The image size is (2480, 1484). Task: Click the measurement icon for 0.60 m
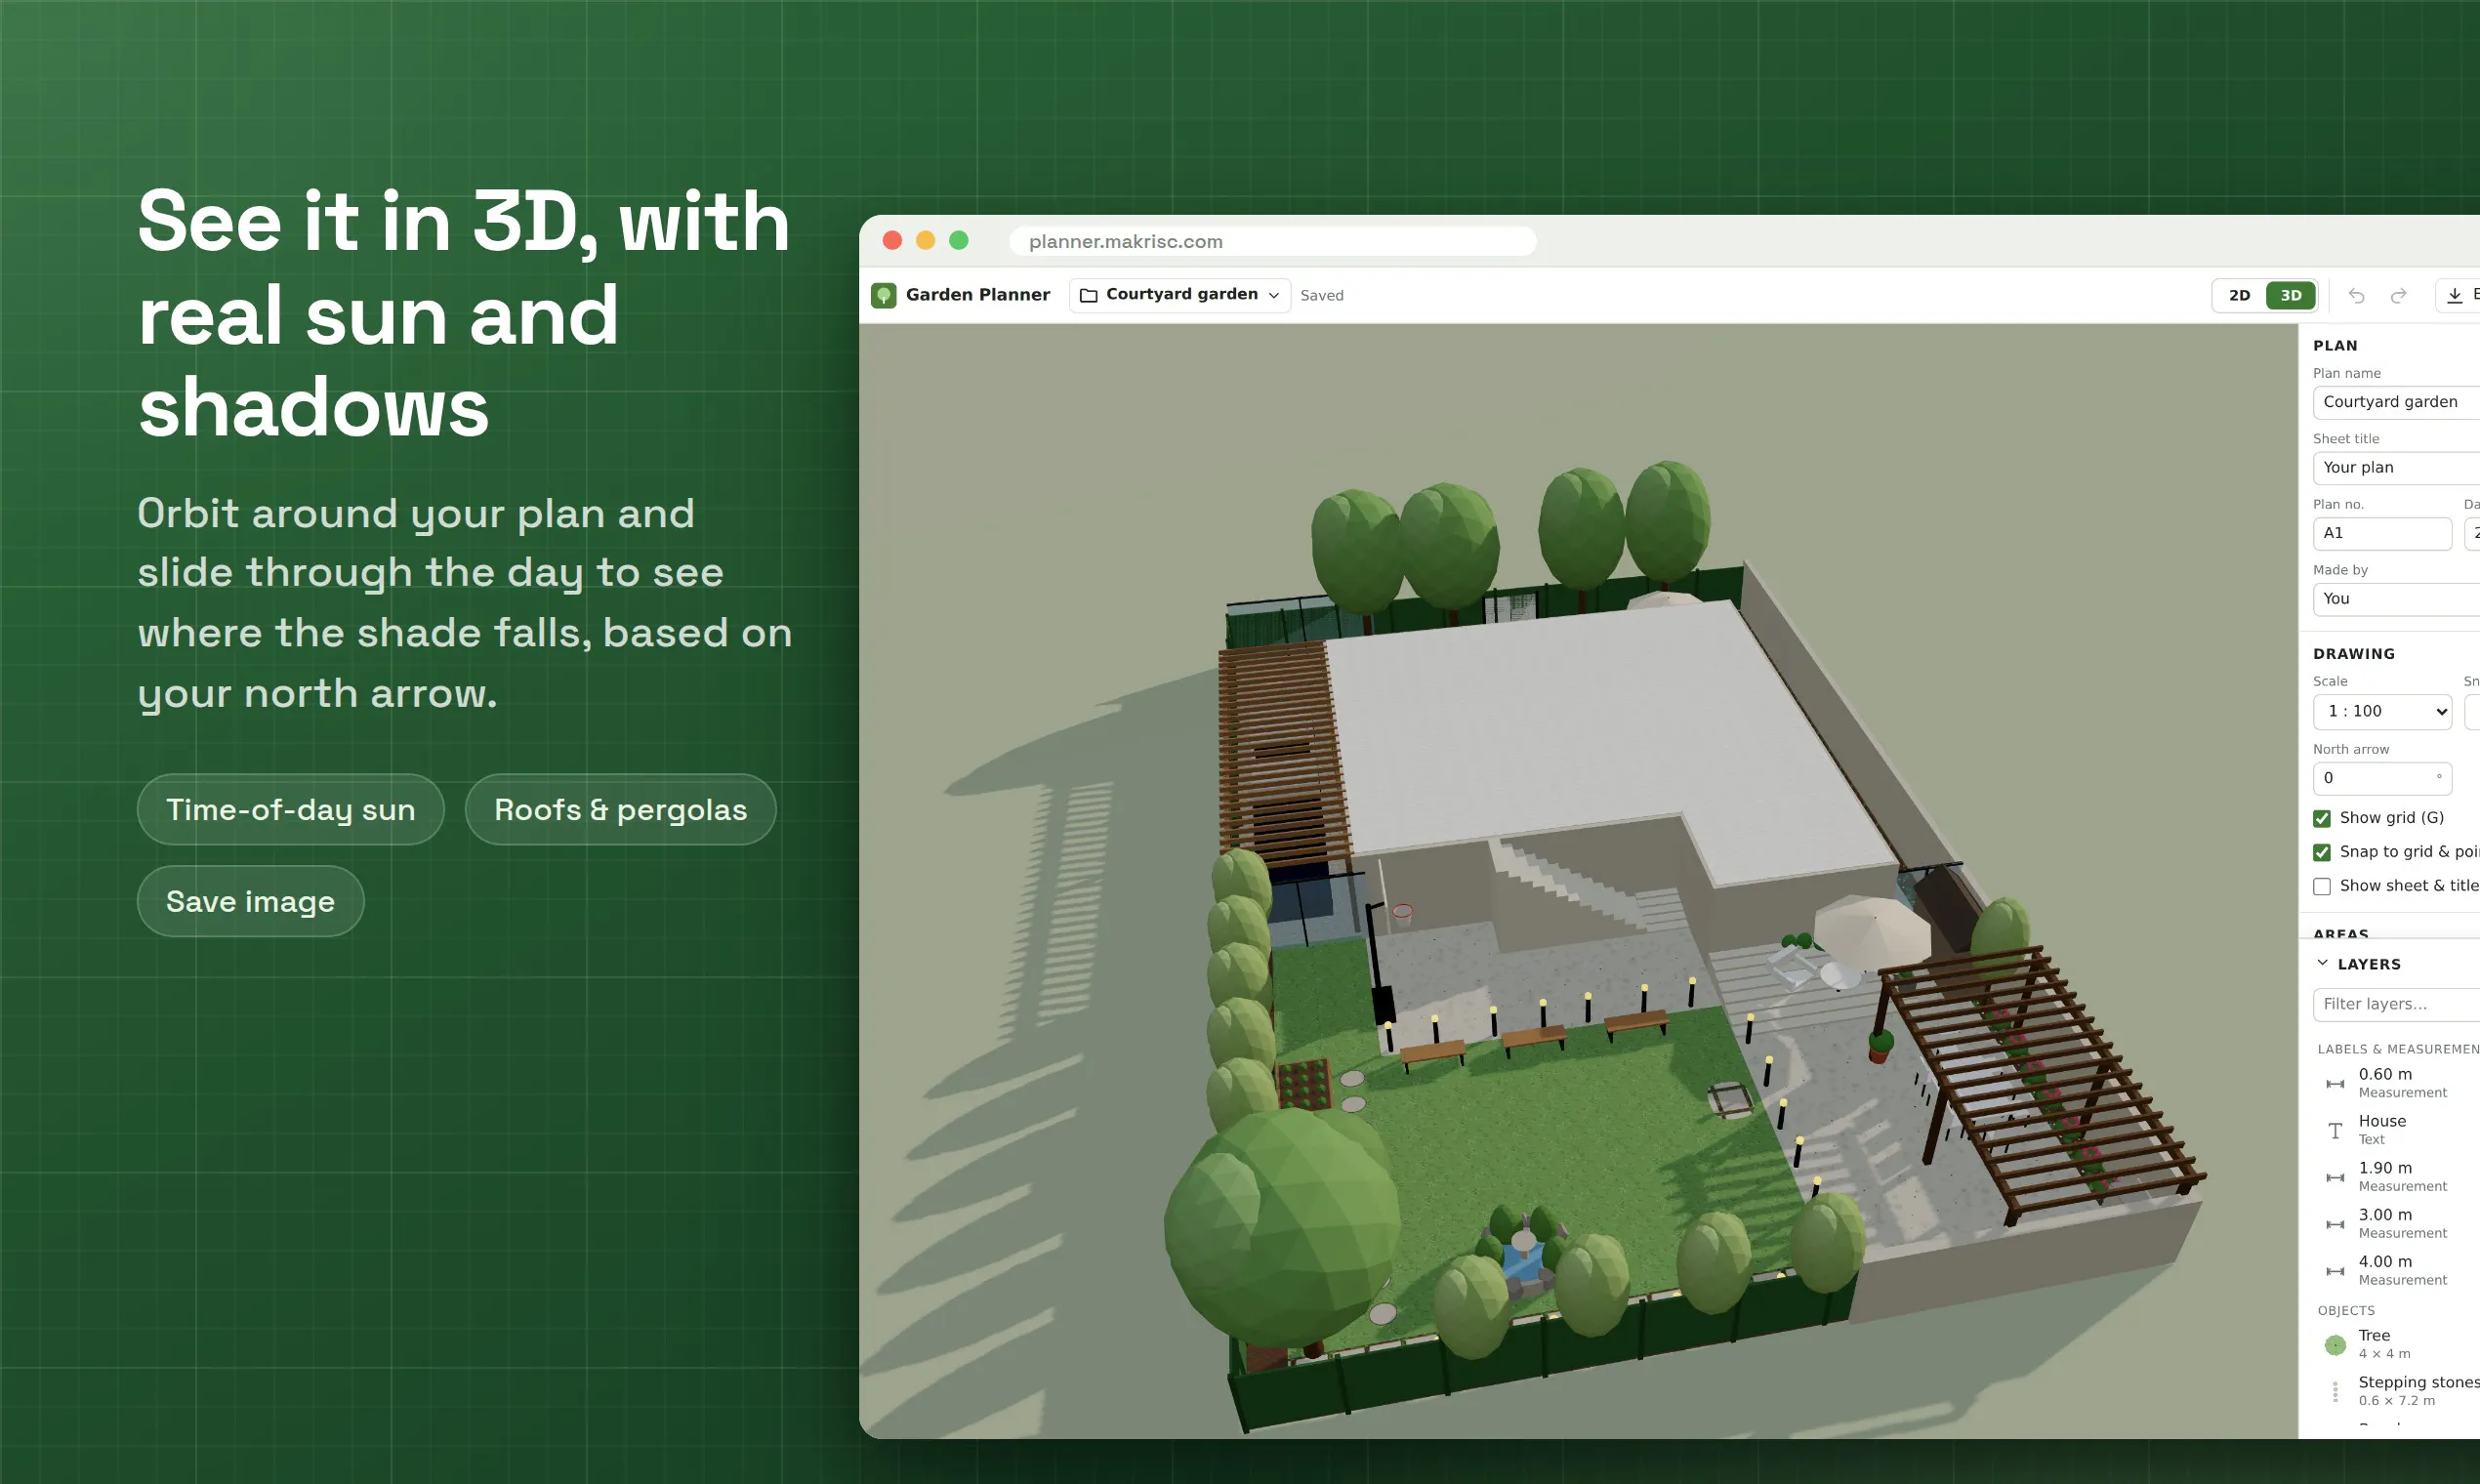2335,1083
